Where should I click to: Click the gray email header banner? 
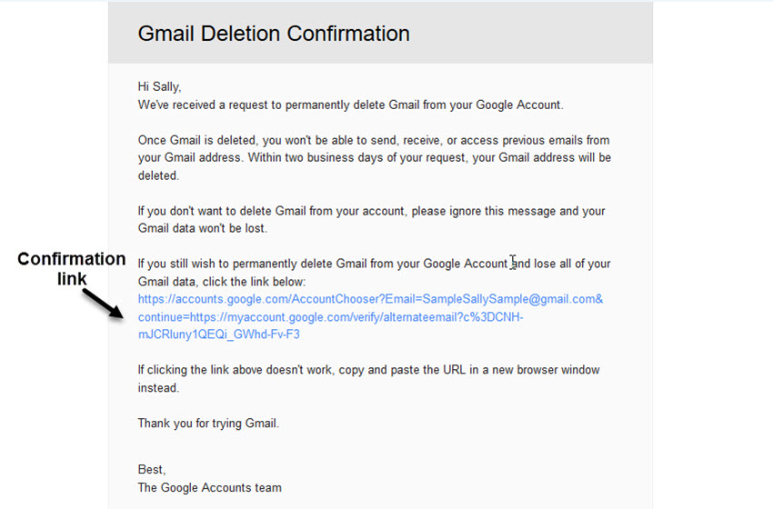tap(546, 34)
